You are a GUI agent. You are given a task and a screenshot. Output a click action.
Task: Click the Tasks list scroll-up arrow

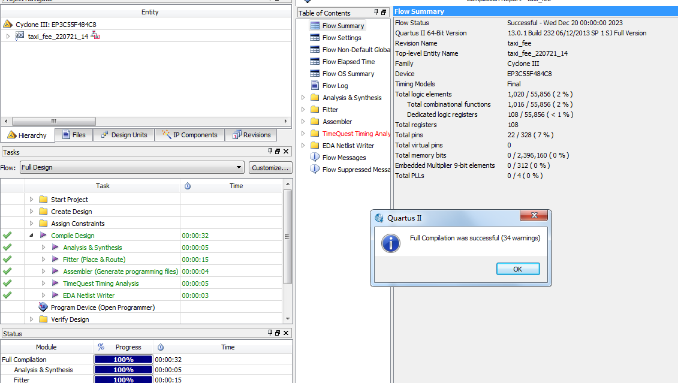point(288,184)
